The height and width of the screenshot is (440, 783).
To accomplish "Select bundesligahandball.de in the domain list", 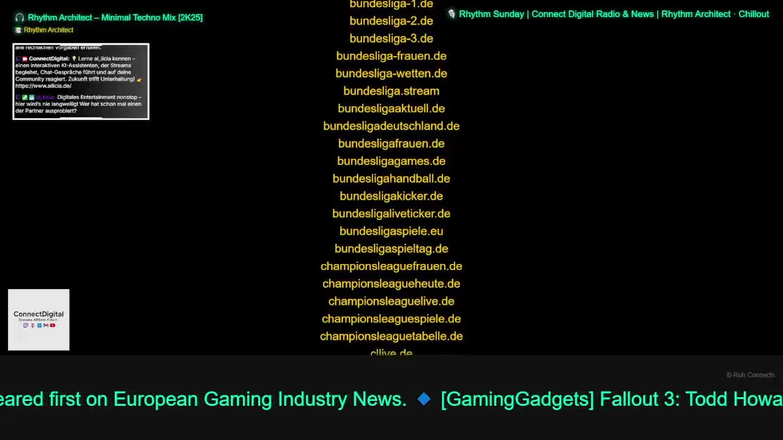I will point(391,178).
